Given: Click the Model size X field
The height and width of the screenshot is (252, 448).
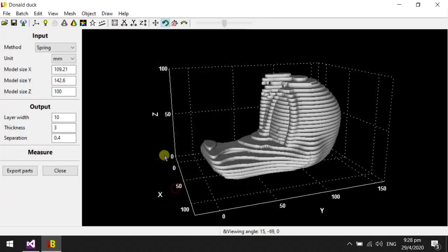Looking at the screenshot, I should tap(64, 69).
